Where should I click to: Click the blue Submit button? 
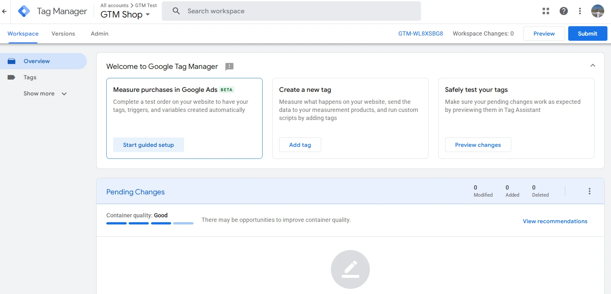point(588,34)
